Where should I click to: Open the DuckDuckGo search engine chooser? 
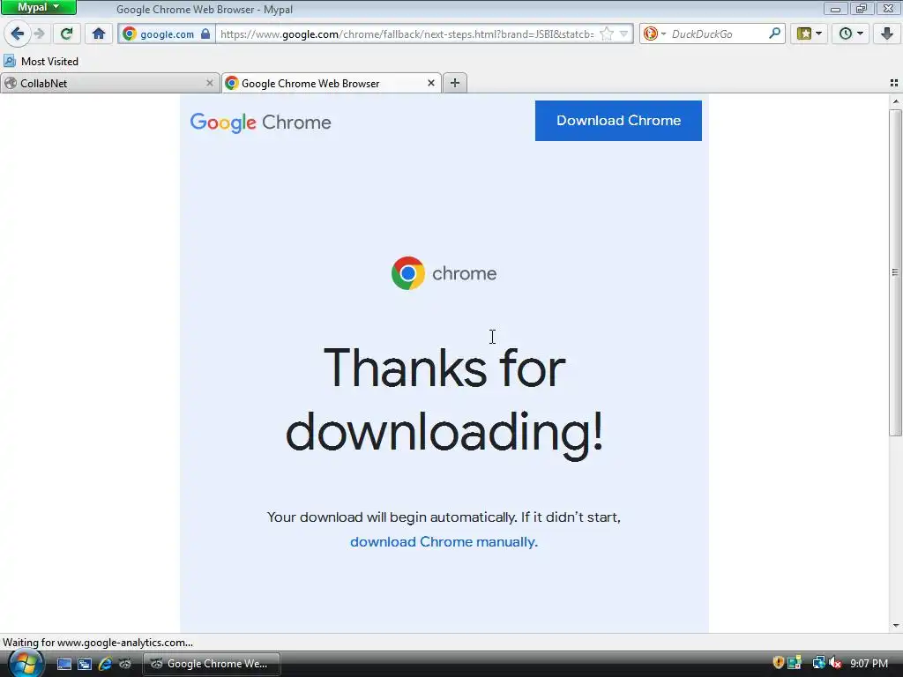(x=654, y=34)
